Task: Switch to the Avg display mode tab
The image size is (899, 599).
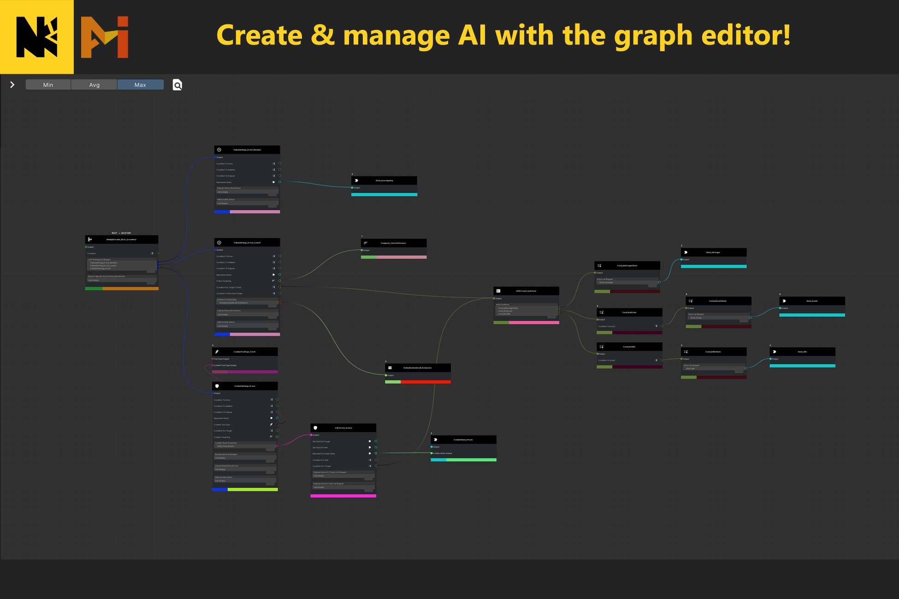Action: (94, 85)
